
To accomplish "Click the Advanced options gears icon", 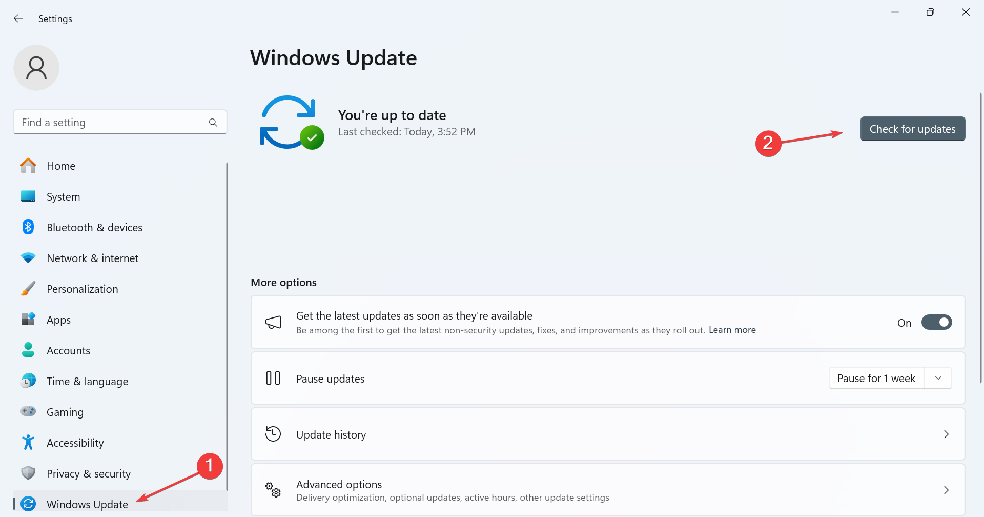I will [273, 490].
